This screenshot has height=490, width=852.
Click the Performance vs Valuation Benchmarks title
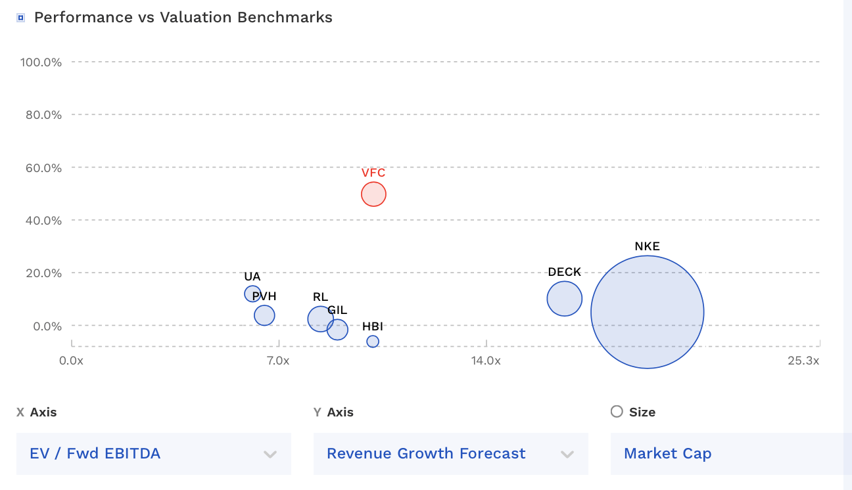coord(183,17)
